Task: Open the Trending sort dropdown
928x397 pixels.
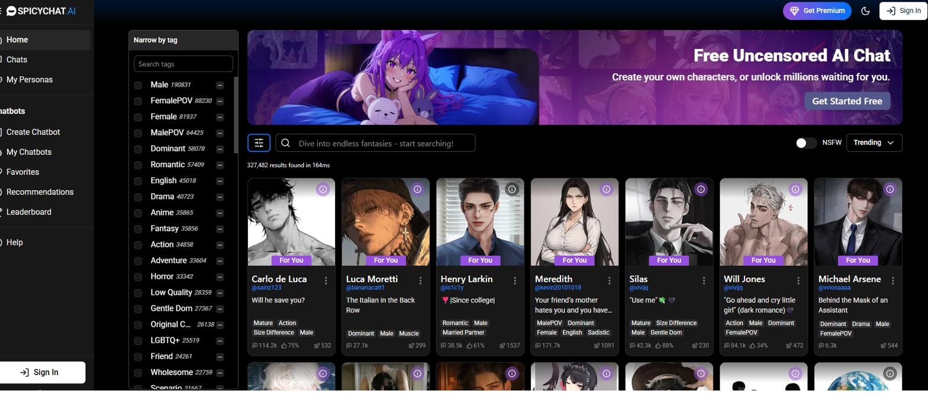Action: [x=874, y=143]
